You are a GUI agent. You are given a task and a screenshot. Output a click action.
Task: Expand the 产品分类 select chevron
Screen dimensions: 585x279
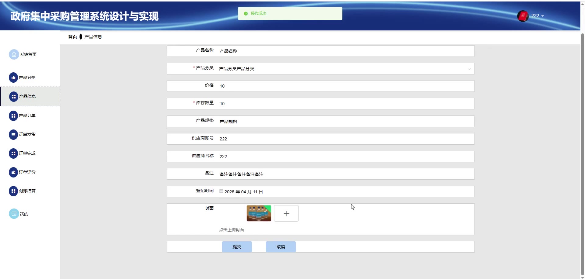(469, 69)
